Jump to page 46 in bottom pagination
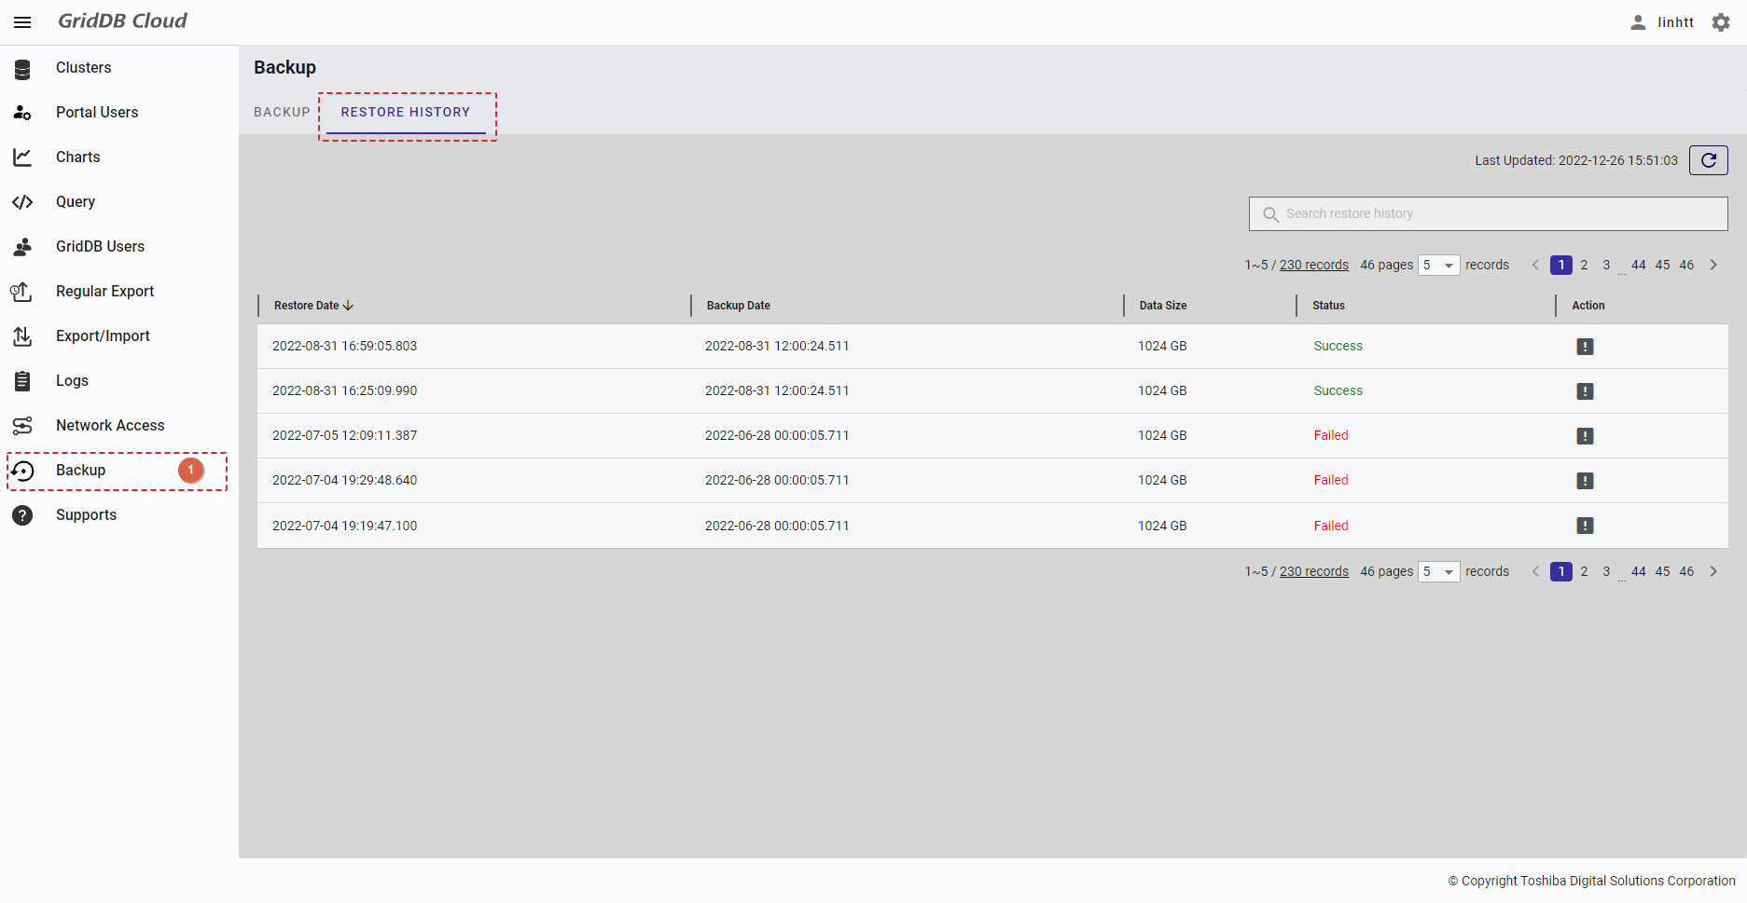Image resolution: width=1747 pixels, height=903 pixels. coord(1686,572)
